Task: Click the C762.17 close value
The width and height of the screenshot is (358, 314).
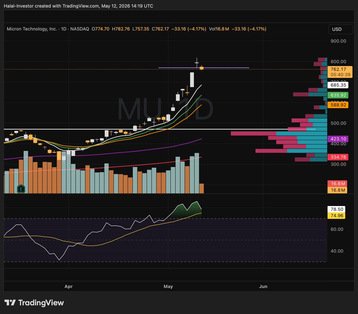Action: pyautogui.click(x=161, y=29)
